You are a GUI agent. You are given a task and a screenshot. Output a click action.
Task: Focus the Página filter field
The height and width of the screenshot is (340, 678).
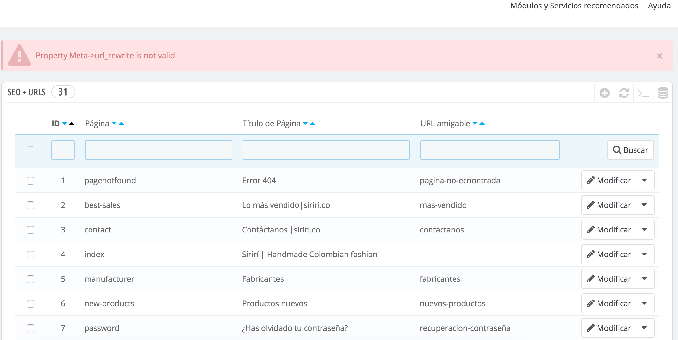159,150
